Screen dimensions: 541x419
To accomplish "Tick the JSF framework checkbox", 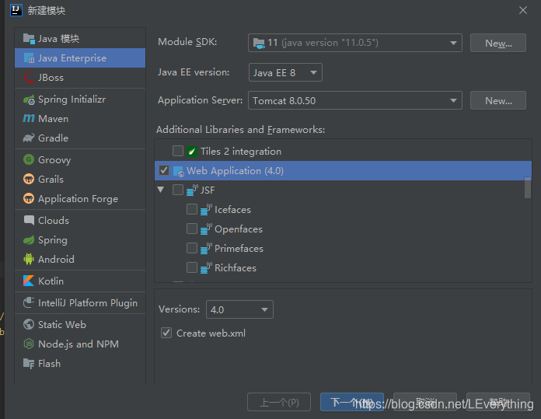I will point(178,190).
